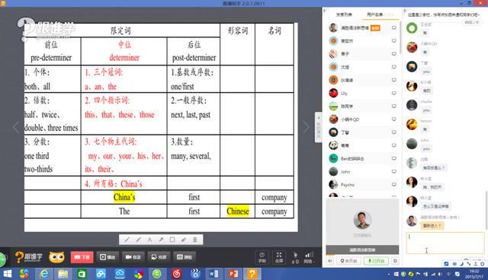Click the system tray volume icon
Image resolution: width=488 pixels, height=280 pixels.
click(440, 274)
